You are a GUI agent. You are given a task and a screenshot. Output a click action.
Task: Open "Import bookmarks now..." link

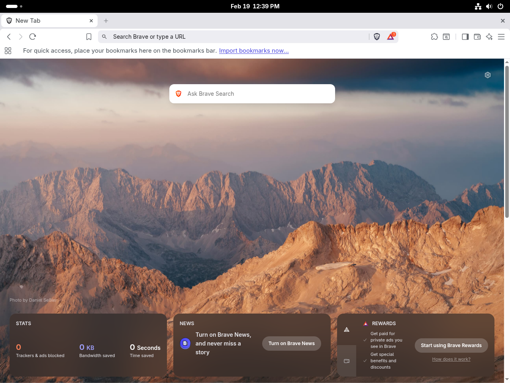(x=254, y=50)
